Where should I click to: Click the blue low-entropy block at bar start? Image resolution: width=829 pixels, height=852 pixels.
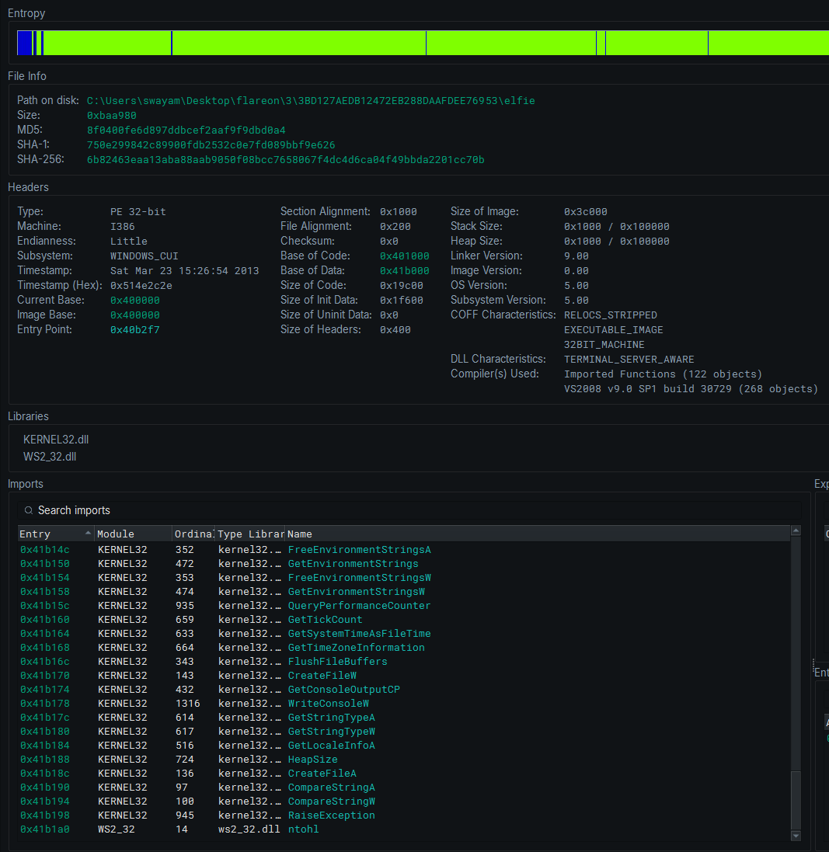(25, 43)
